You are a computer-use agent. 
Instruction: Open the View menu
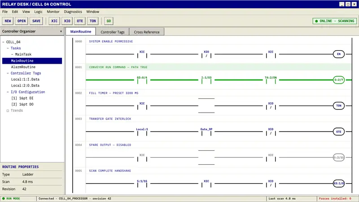pos(26,12)
